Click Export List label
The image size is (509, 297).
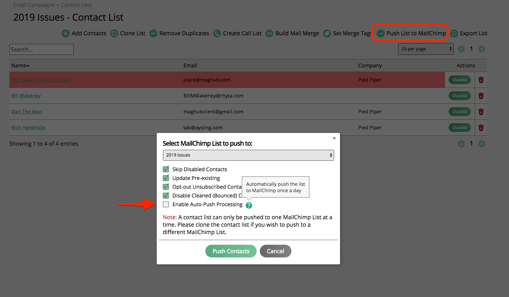pos(474,33)
